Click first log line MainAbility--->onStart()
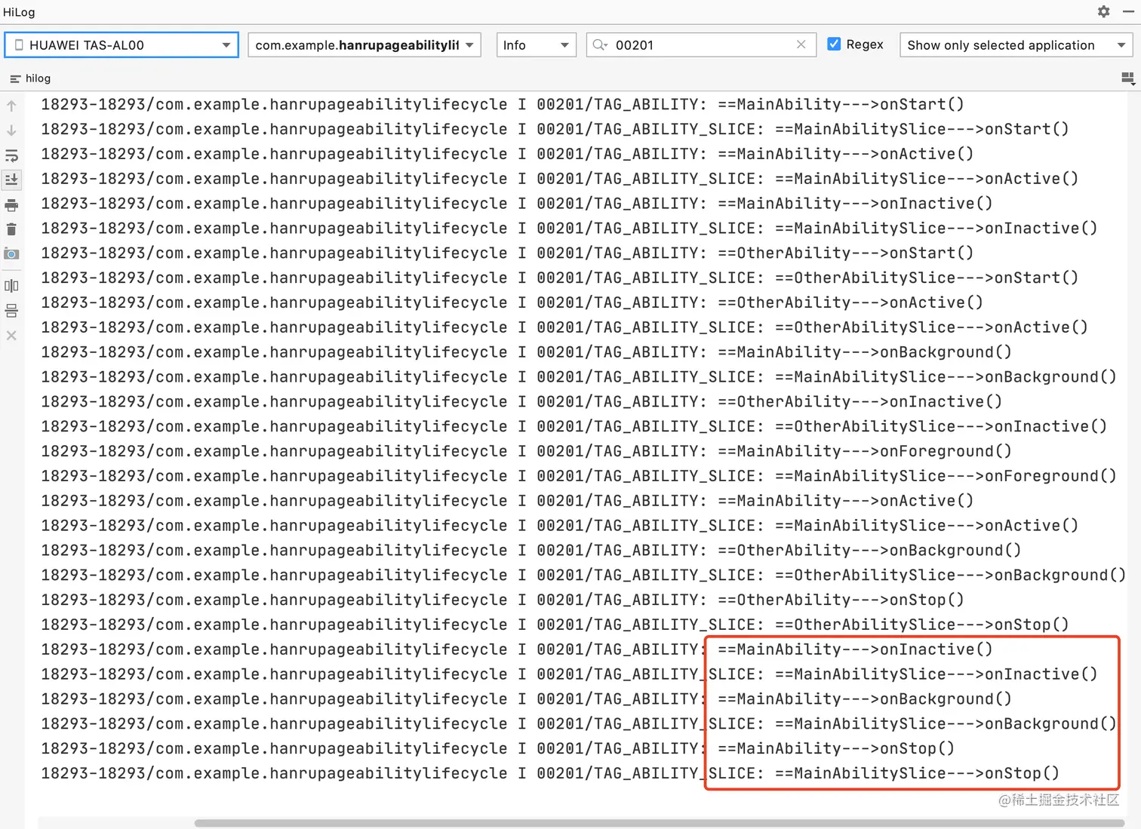 coord(503,104)
